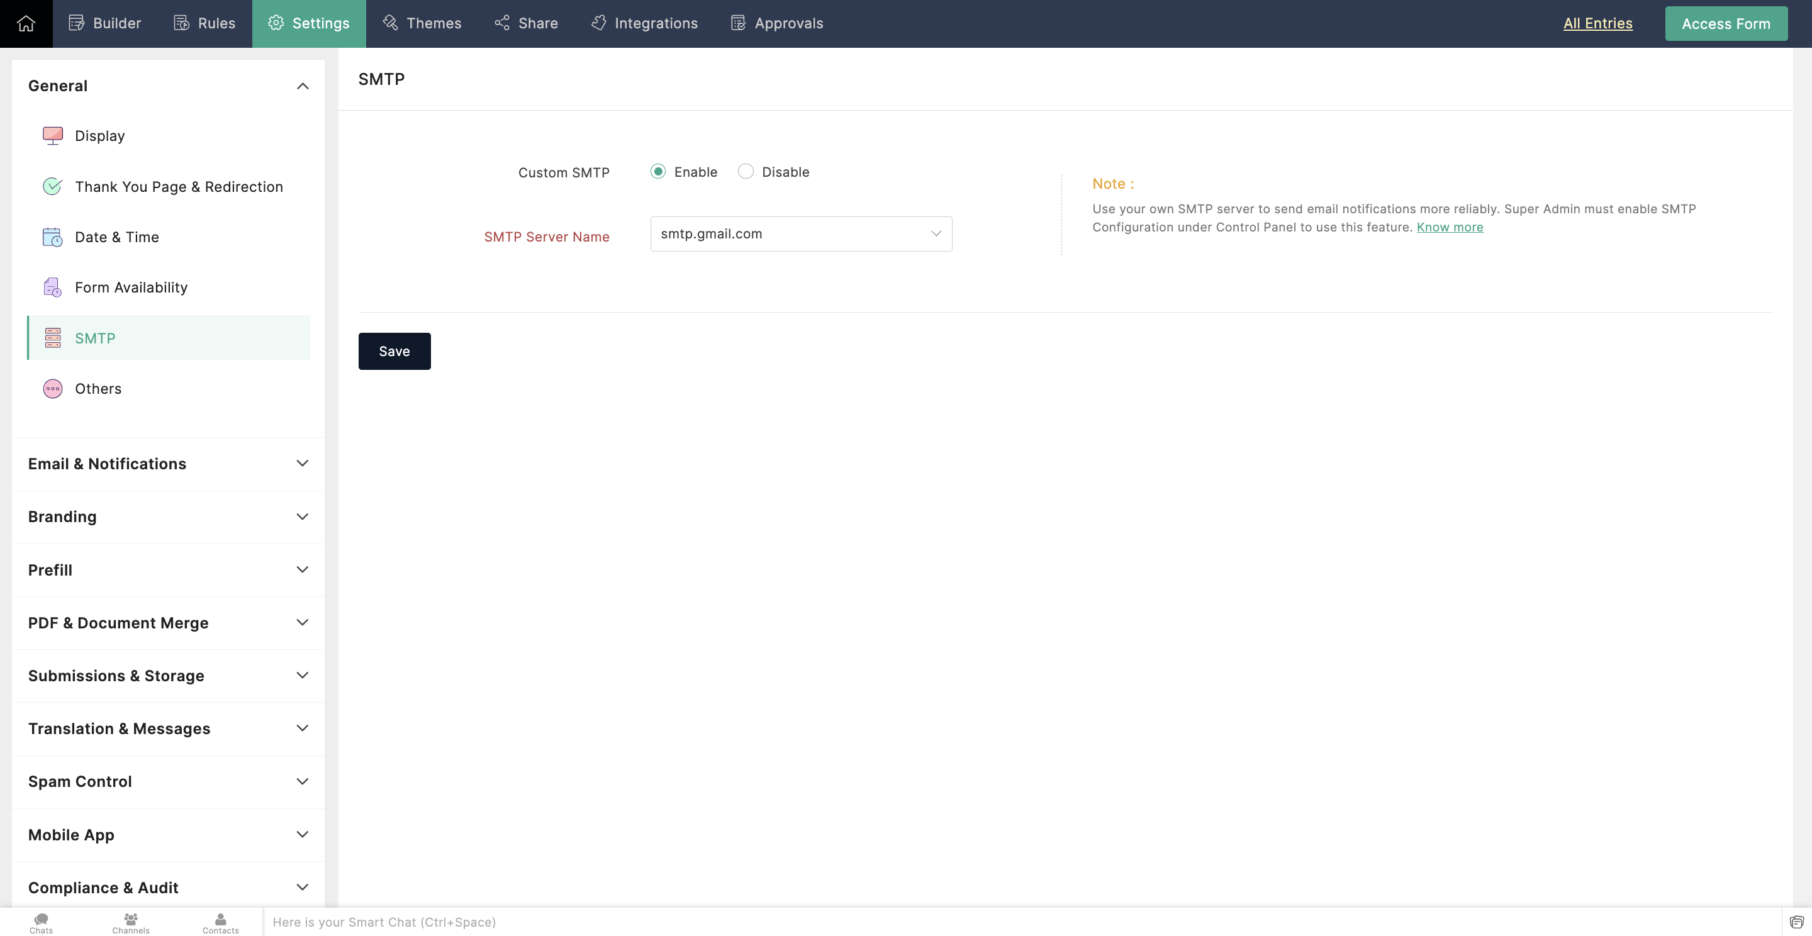Open Channels in the bottom bar
1812x936 pixels.
click(131, 923)
